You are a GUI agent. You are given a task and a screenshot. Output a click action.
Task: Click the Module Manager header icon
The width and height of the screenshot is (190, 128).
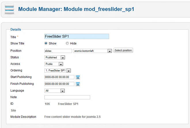[x=9, y=9]
